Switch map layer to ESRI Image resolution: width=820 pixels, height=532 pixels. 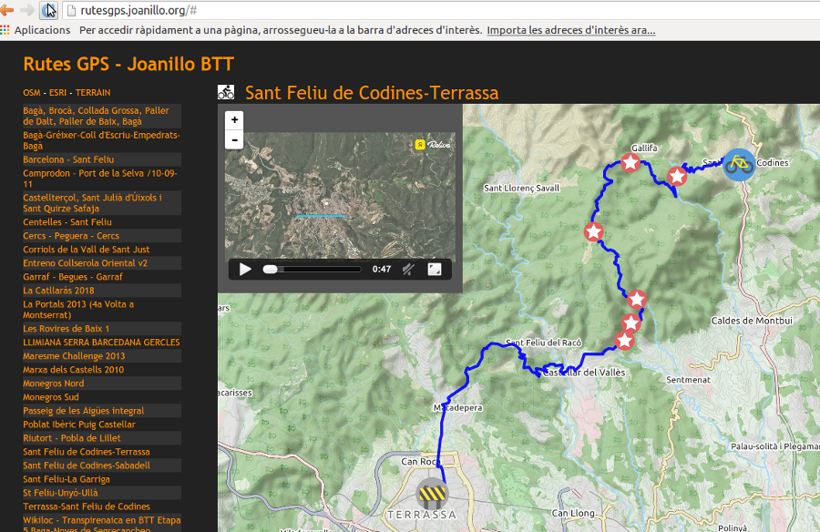tap(57, 93)
